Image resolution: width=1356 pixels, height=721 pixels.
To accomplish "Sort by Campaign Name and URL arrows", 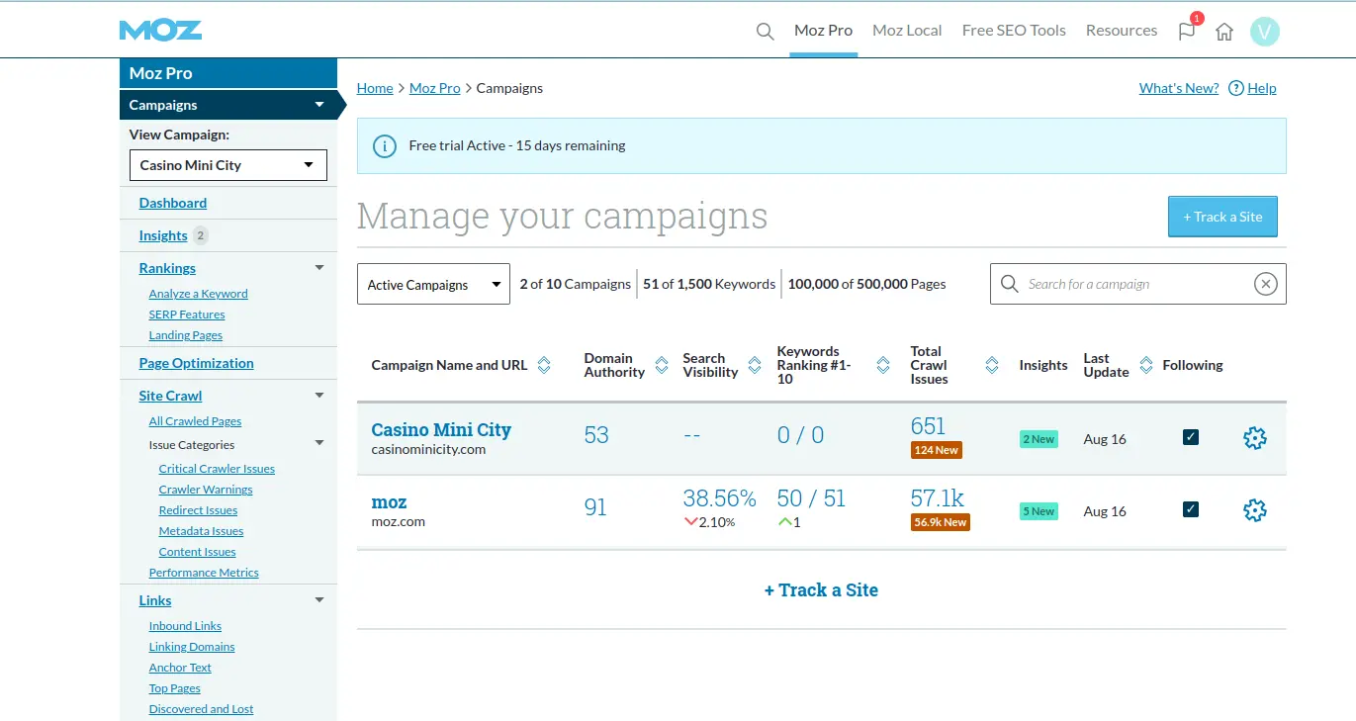I will [x=544, y=365].
